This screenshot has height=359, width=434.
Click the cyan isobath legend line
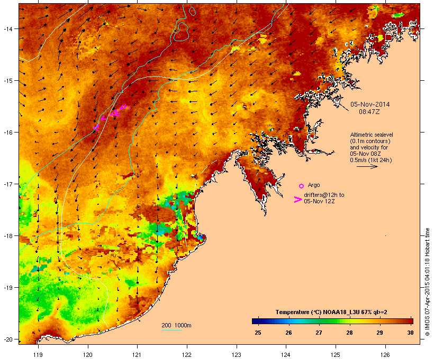point(172,330)
